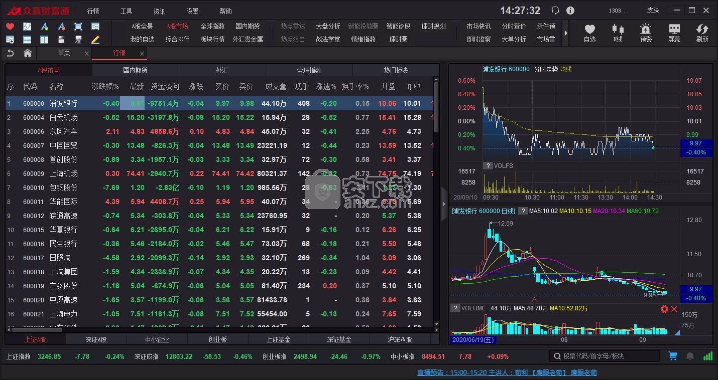Screen dimensions: 718x380
Task: Click the A-plus add icon
Action: [44, 27]
